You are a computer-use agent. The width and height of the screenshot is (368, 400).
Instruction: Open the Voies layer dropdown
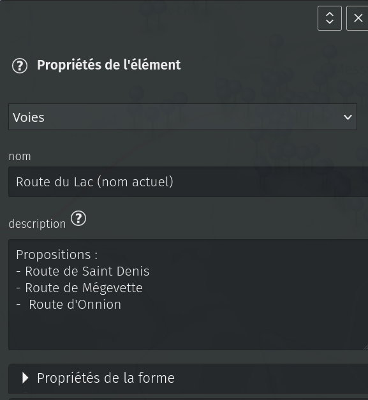click(182, 117)
